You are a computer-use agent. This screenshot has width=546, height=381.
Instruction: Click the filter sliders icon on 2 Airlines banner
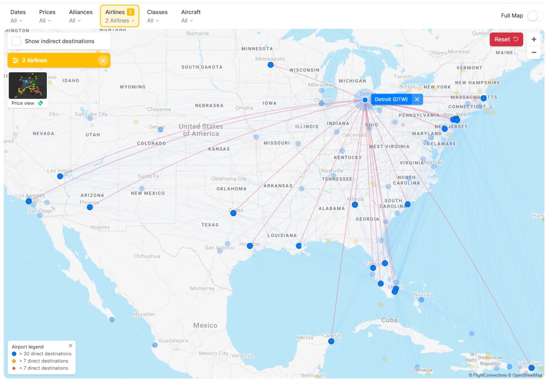click(x=16, y=60)
